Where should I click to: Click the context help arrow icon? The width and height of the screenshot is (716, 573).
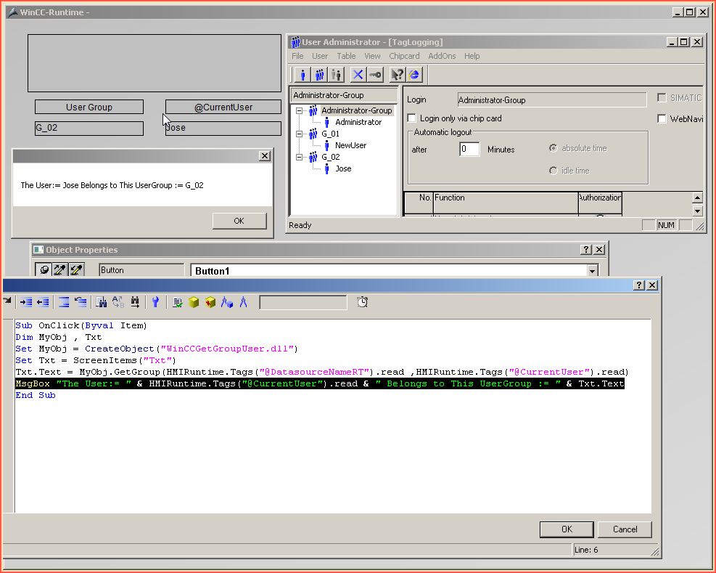click(397, 75)
